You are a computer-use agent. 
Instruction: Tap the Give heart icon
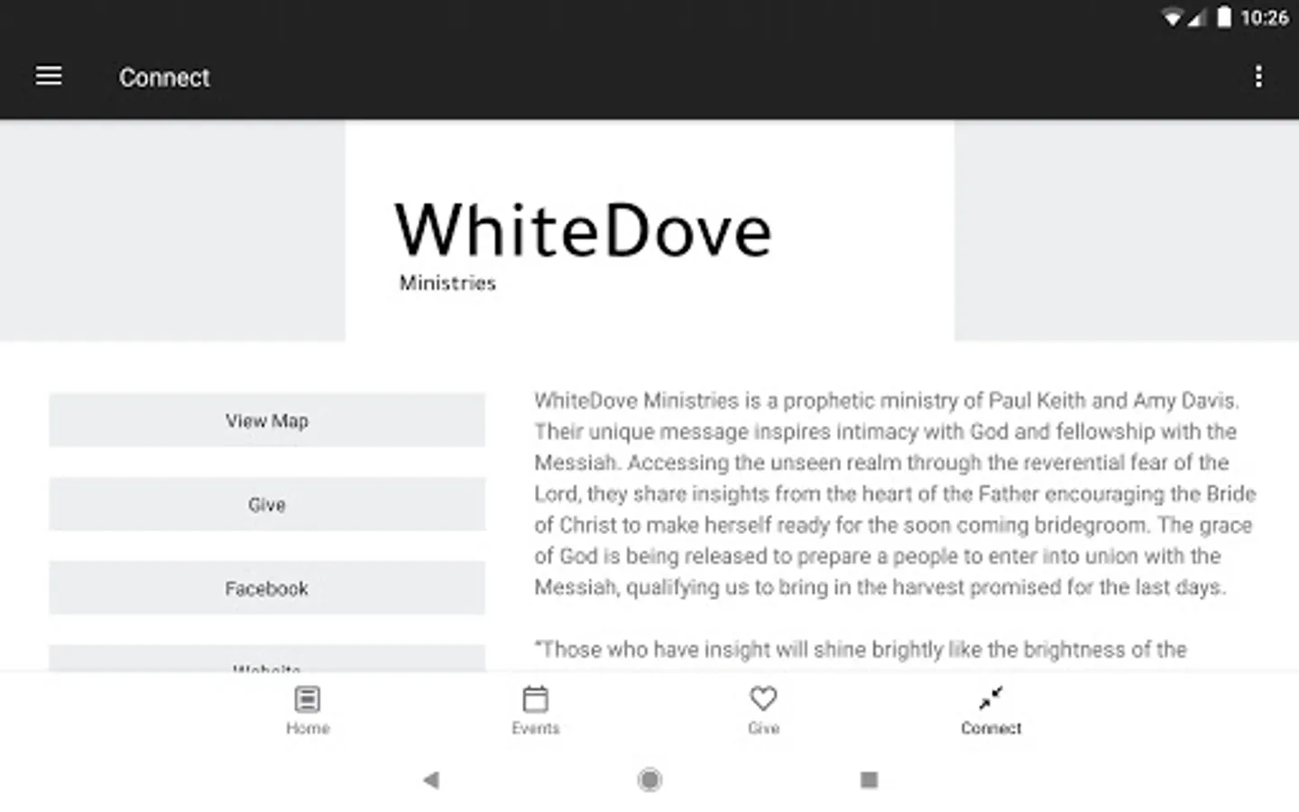(x=764, y=698)
